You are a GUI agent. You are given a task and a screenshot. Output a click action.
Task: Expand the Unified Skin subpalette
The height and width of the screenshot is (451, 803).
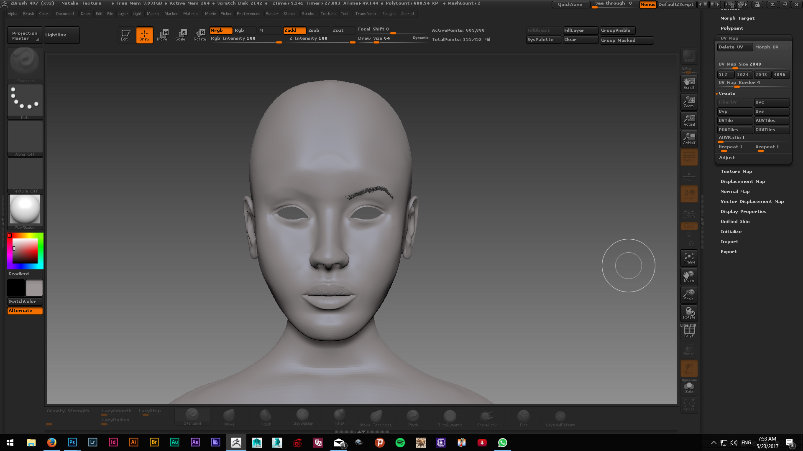pos(735,222)
